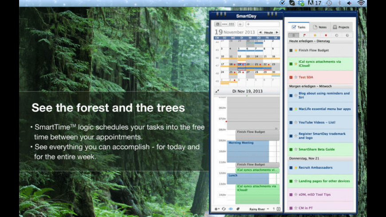The image size is (386, 217).
Task: Open the Wi-Fi menu bar icon
Action: 361,3
